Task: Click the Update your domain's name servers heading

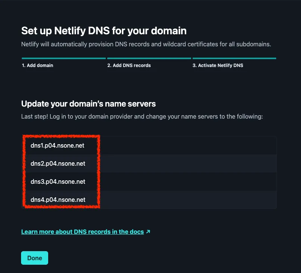Action: coord(88,104)
